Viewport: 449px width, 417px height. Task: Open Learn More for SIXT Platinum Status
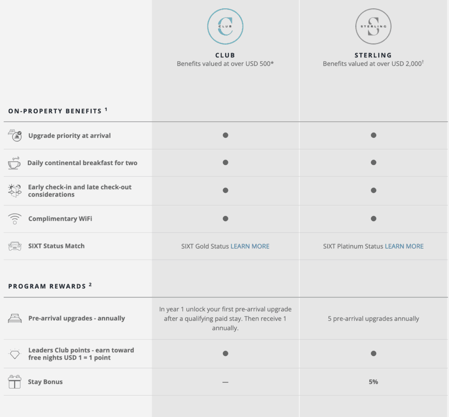click(404, 246)
